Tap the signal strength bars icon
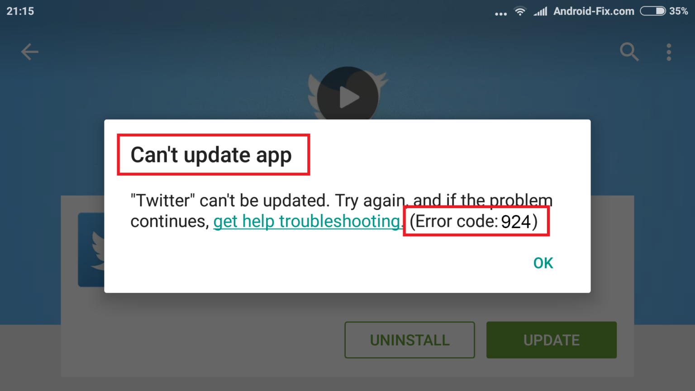 (540, 11)
